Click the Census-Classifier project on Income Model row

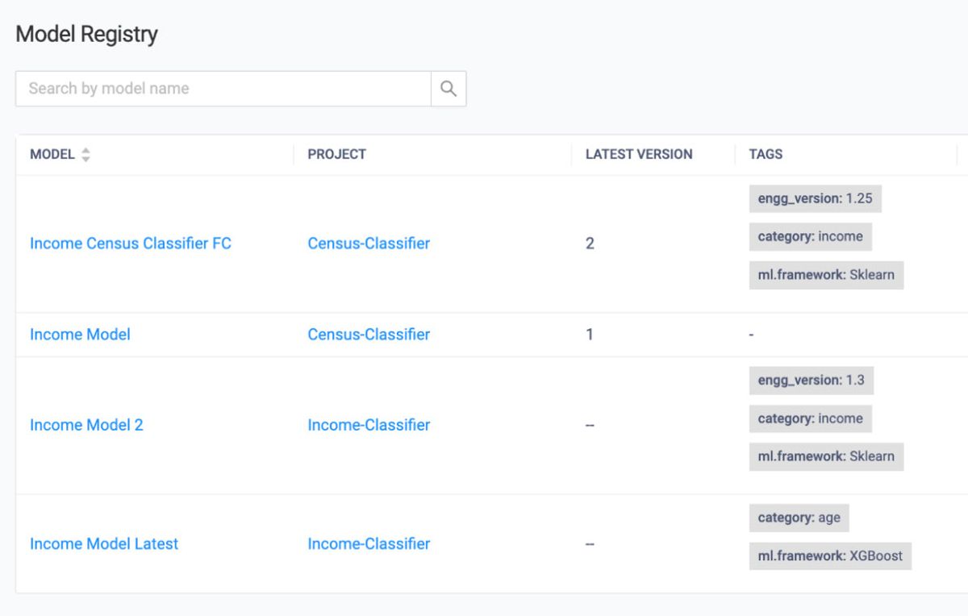point(369,334)
